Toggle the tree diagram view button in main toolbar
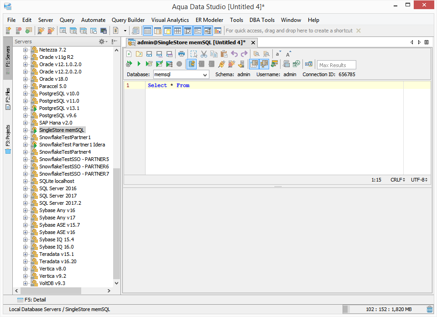 pyautogui.click(x=208, y=31)
